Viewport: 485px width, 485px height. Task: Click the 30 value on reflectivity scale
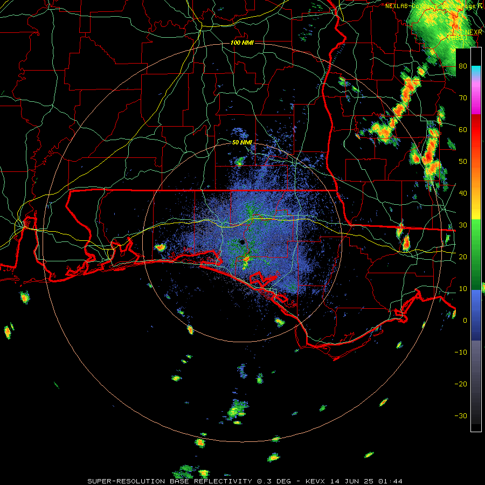(463, 225)
